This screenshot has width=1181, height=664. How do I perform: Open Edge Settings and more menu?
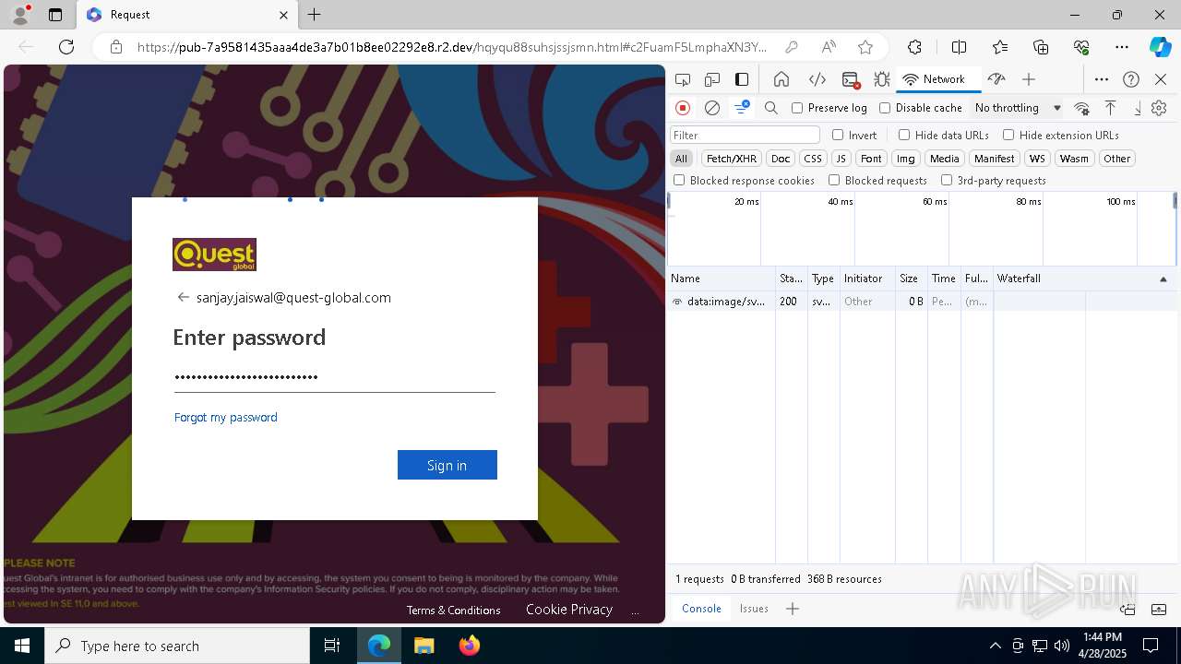(x=1122, y=47)
